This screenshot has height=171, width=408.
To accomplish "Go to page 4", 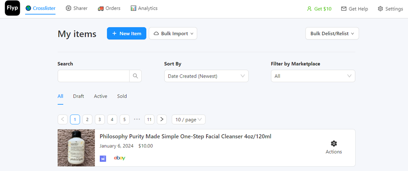I will click(x=112, y=119).
